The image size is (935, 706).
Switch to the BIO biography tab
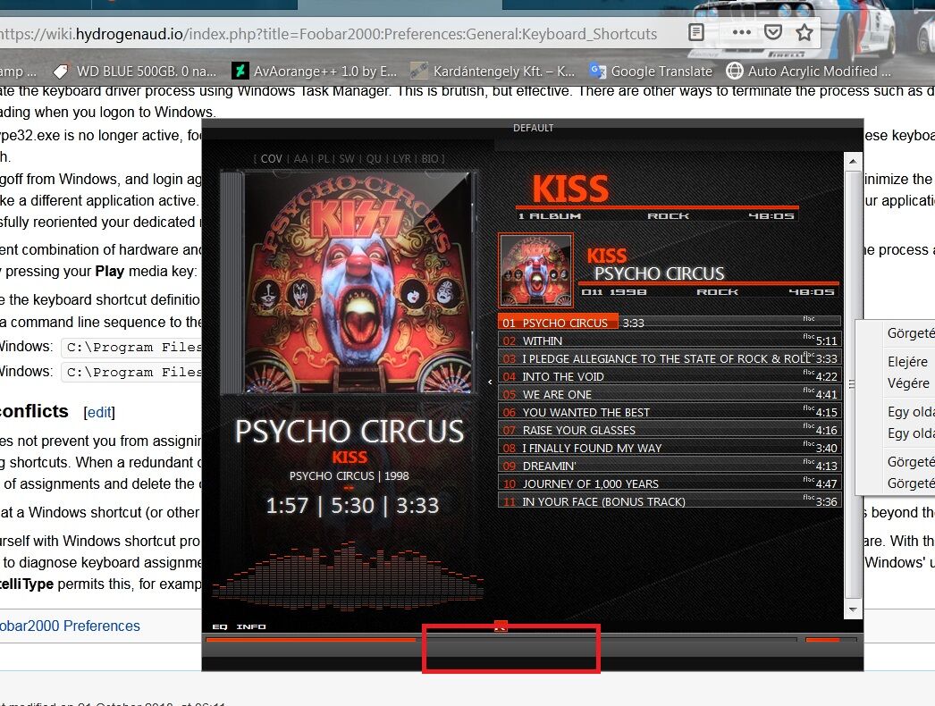tap(430, 158)
